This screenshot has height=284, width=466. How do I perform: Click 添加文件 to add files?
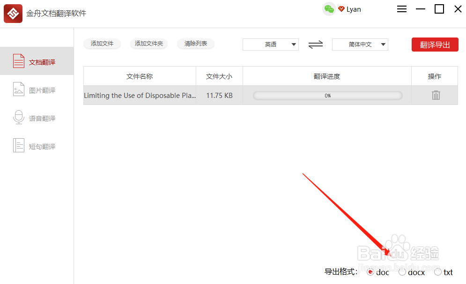(x=102, y=44)
